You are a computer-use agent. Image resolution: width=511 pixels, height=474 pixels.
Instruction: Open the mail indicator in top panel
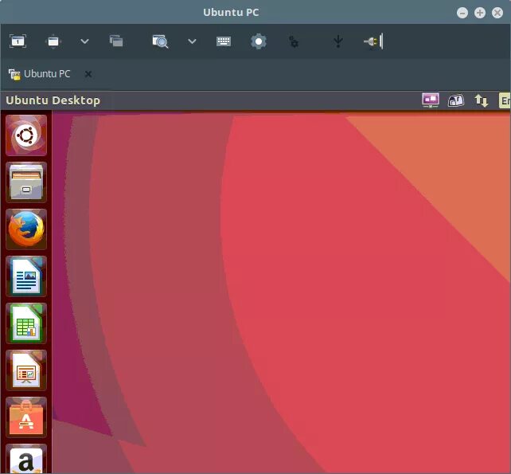coord(455,100)
